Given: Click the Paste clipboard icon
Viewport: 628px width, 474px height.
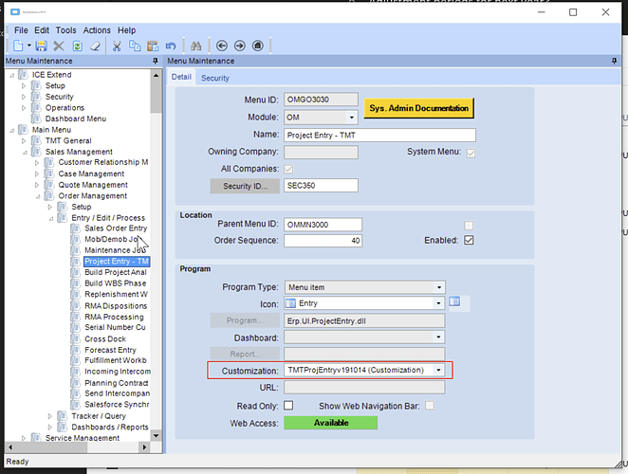Looking at the screenshot, I should click(153, 46).
